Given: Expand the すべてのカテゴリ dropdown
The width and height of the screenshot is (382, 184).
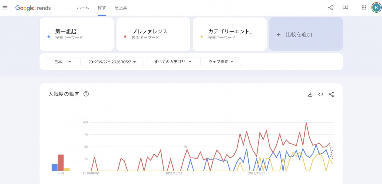Looking at the screenshot, I should 172,62.
